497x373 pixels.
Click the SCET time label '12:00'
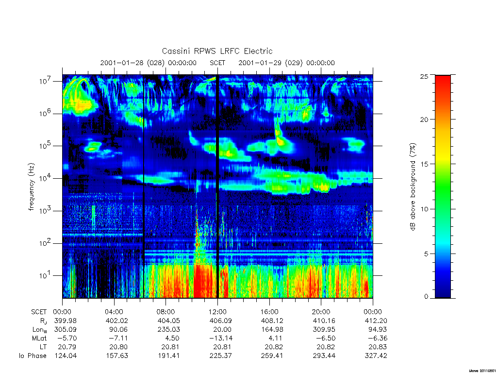click(217, 312)
